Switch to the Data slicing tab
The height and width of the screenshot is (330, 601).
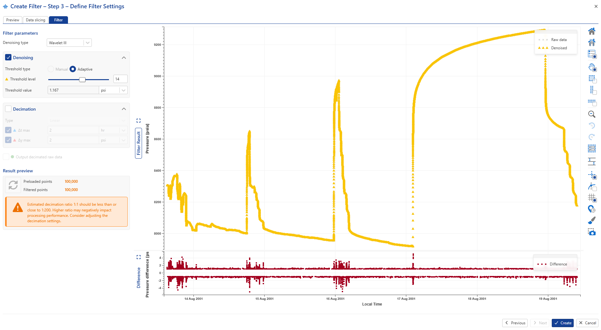[x=36, y=20]
